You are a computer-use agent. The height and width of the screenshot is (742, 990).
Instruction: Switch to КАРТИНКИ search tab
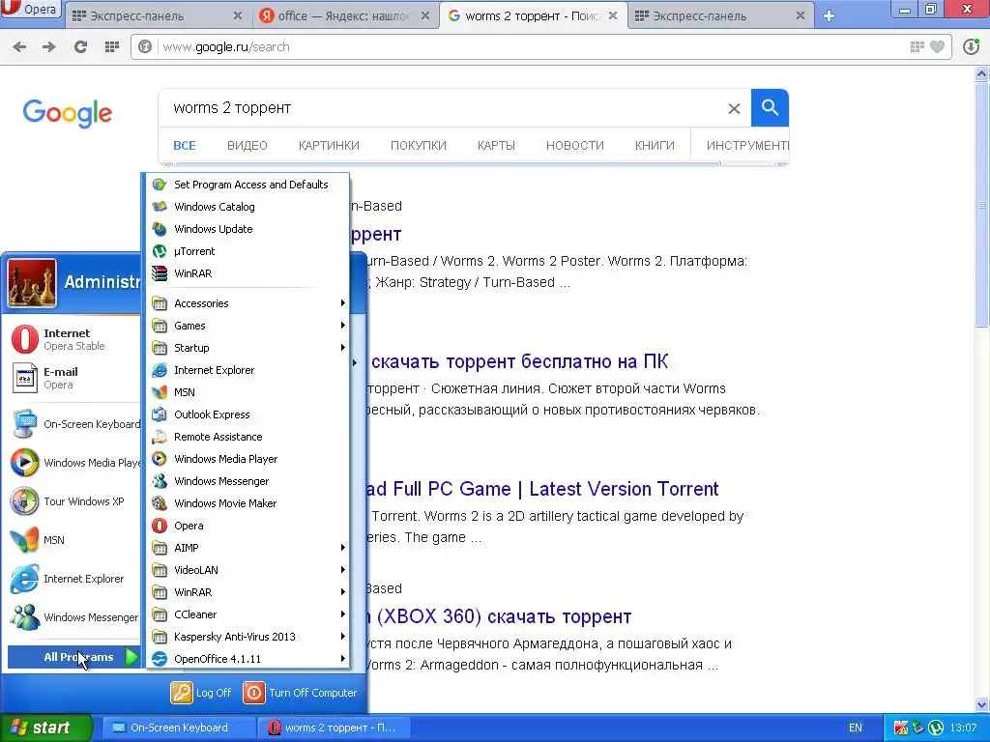point(329,146)
